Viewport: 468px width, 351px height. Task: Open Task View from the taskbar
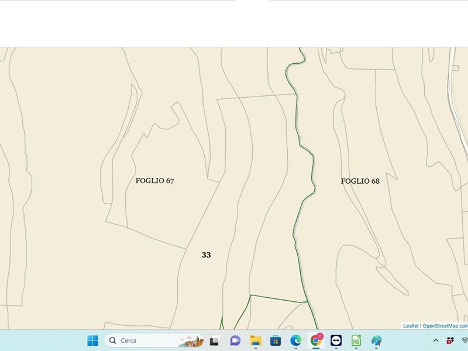[x=214, y=340]
